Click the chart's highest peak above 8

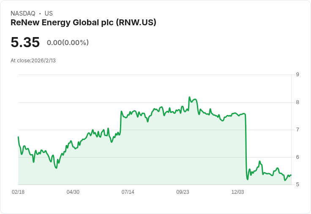click(189, 97)
